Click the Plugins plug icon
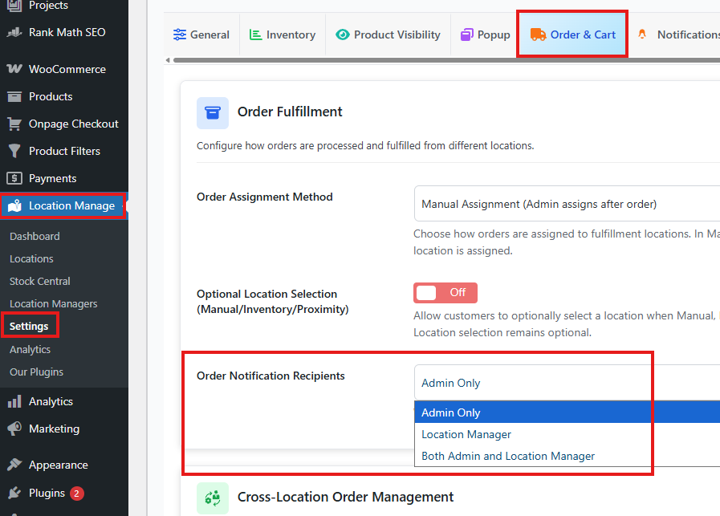Screen dimensions: 720x516 pos(14,493)
